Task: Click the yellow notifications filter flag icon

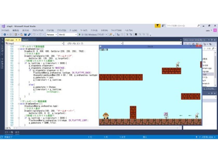Action: [158, 26]
